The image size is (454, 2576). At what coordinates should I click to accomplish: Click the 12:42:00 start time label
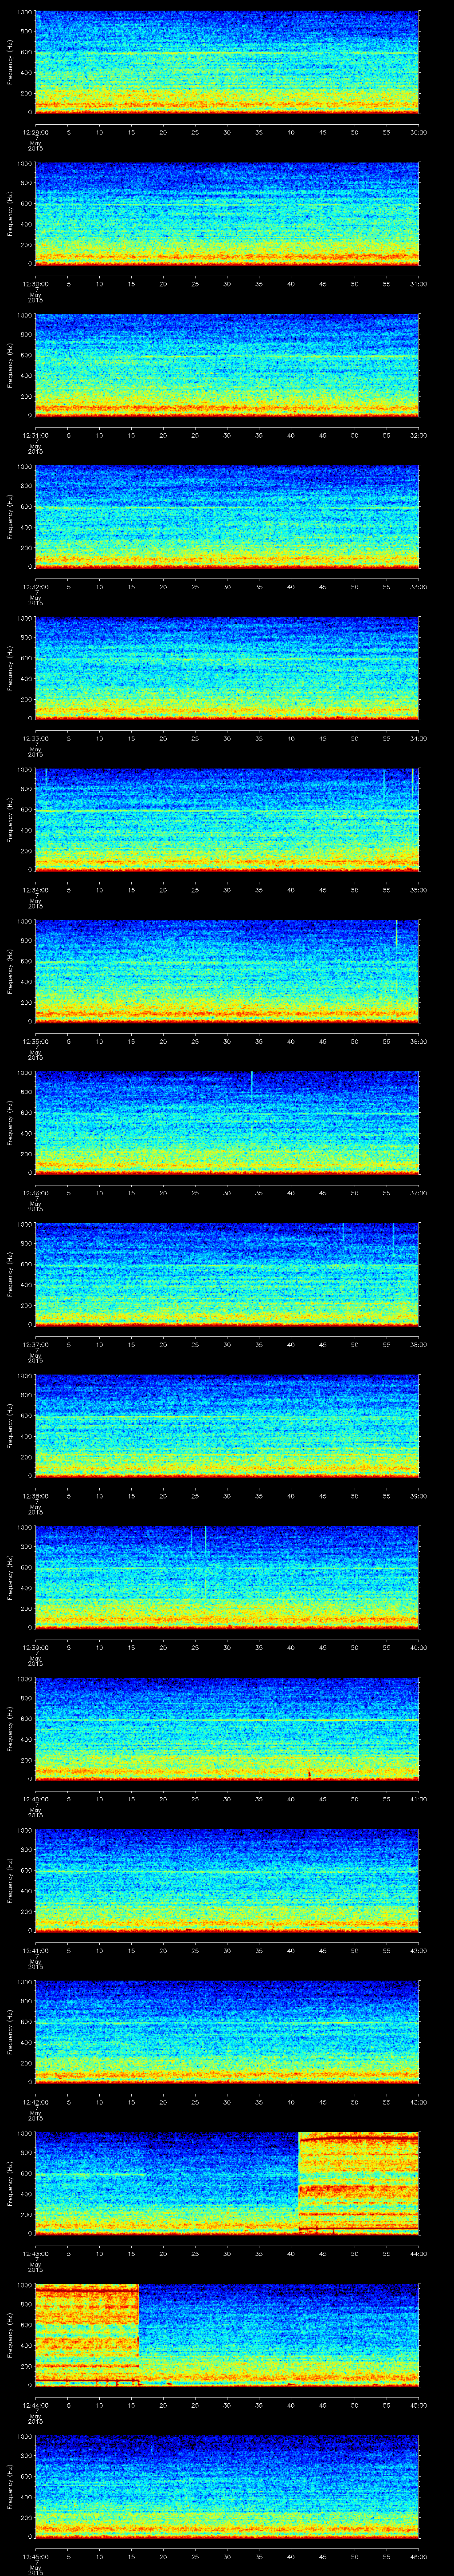35,2102
